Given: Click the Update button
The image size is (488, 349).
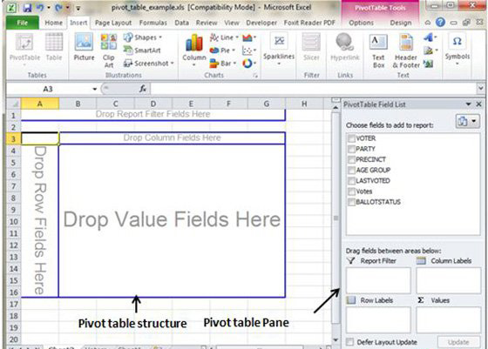Looking at the screenshot, I should [458, 342].
